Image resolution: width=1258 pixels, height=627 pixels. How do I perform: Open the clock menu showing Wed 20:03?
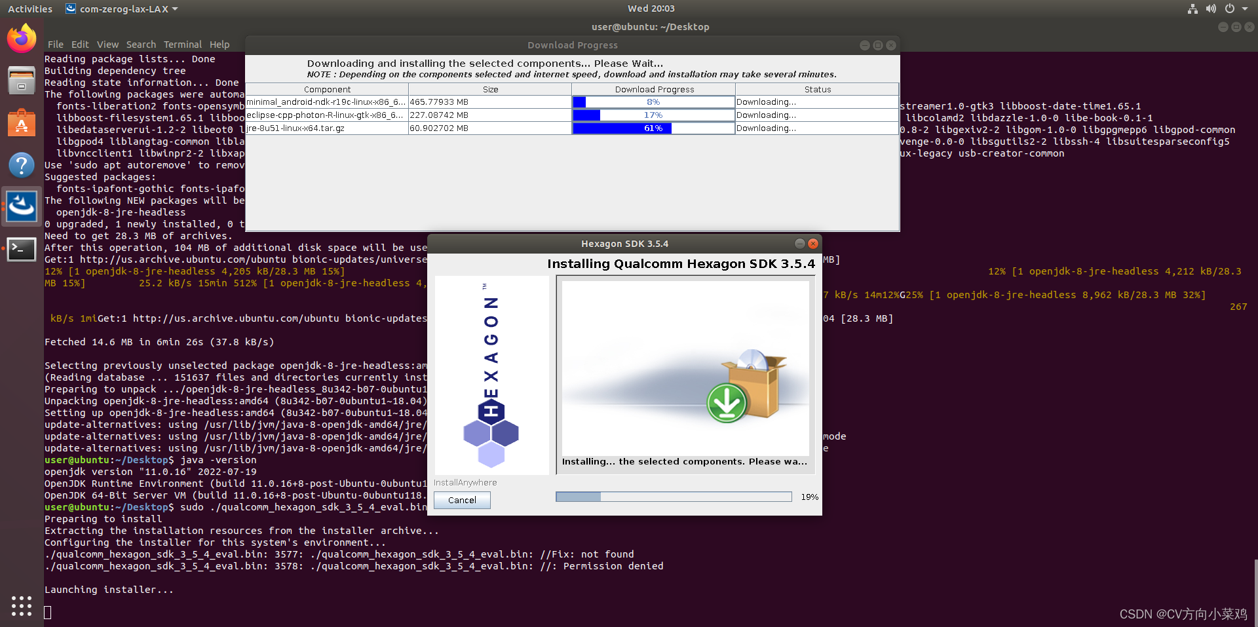coord(651,9)
